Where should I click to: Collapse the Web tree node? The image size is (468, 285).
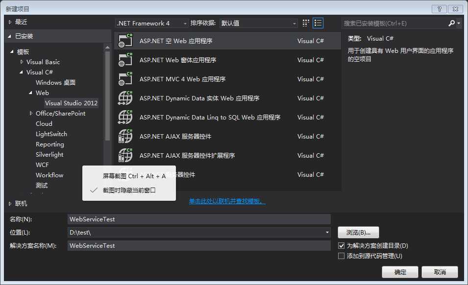(x=31, y=93)
